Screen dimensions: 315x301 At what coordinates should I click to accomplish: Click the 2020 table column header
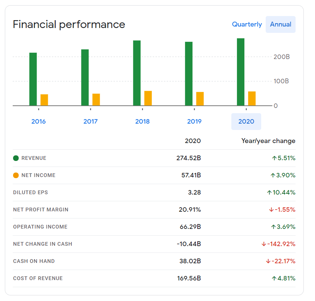[x=193, y=141]
